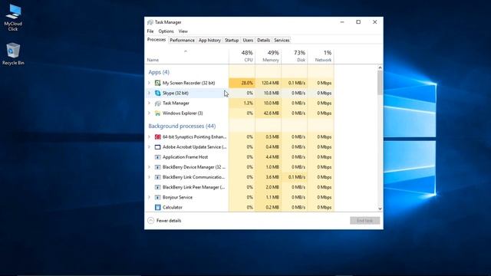The image size is (491, 276).
Task: Click the Synaptics Pointing Enhancer icon
Action: pos(157,136)
